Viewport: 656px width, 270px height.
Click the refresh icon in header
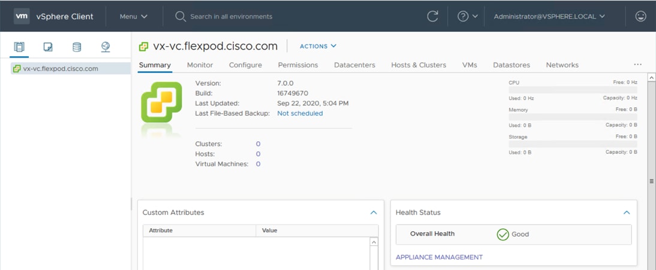pos(432,16)
